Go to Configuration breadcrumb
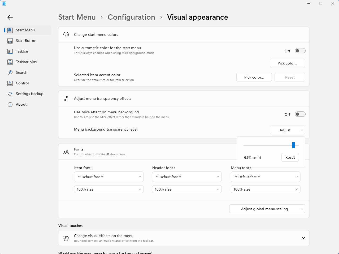 point(131,17)
